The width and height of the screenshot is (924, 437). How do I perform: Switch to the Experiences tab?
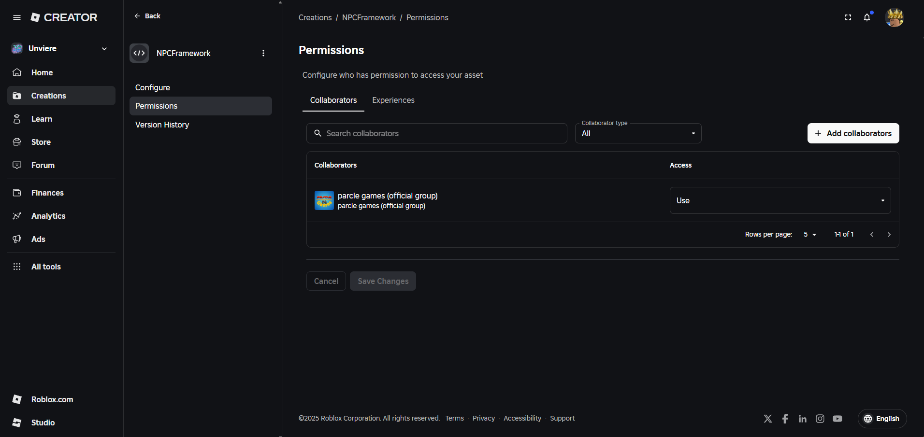tap(393, 100)
